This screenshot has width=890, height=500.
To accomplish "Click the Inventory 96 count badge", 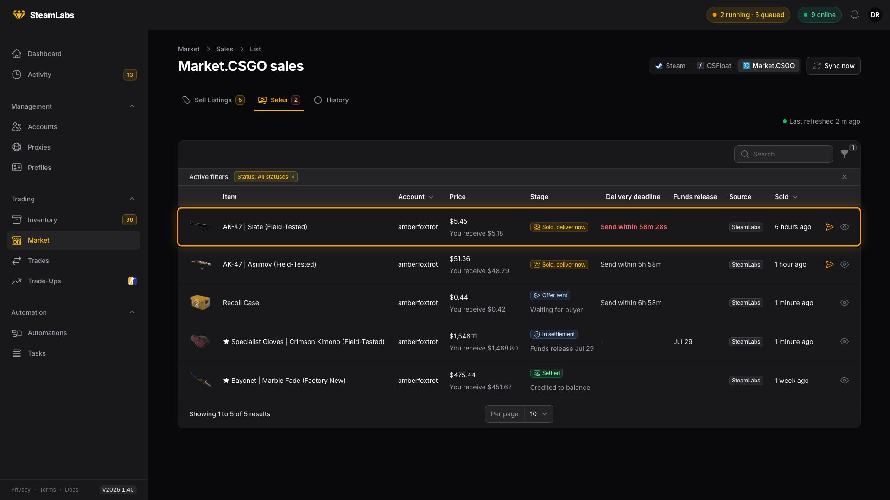I will [x=129, y=220].
